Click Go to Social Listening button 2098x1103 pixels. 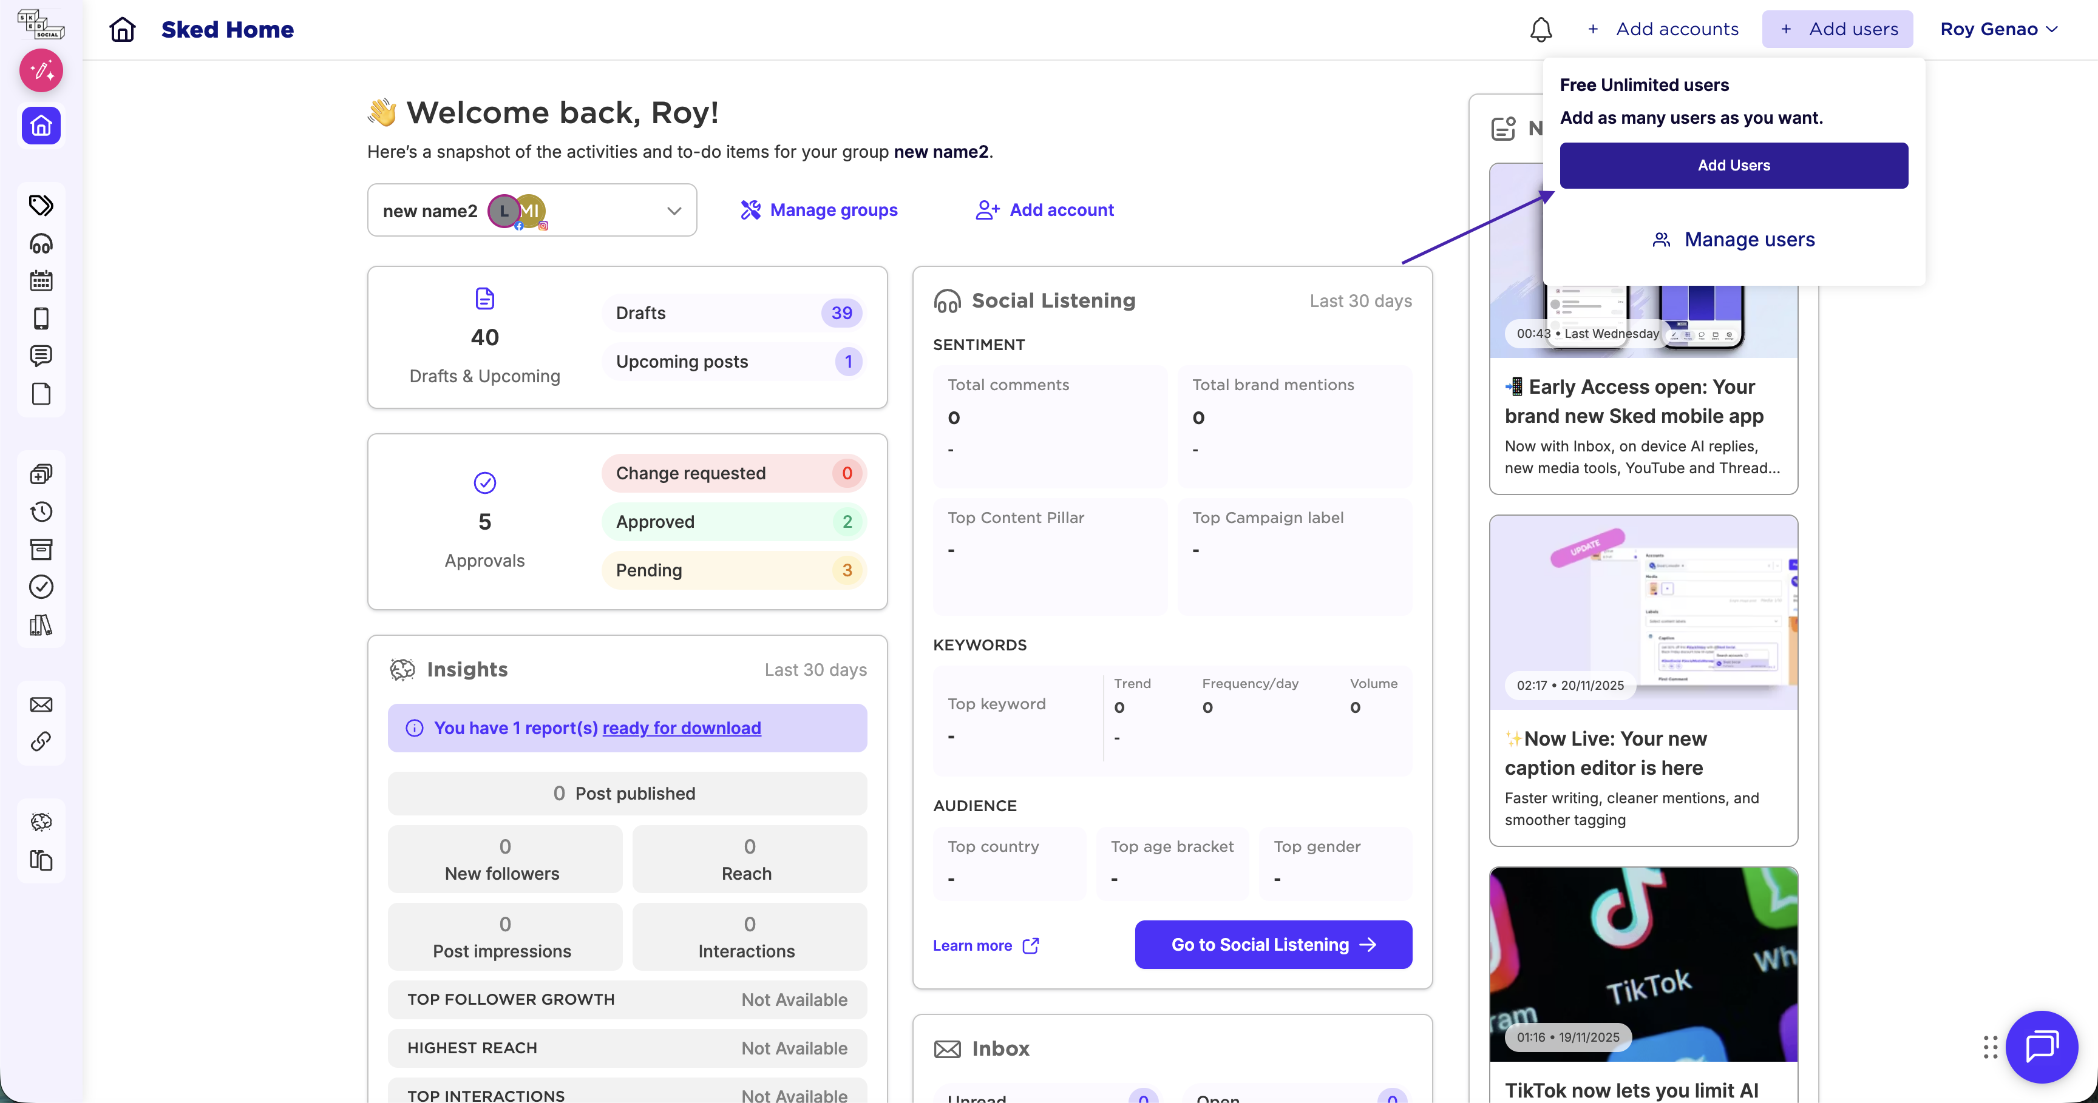point(1273,944)
